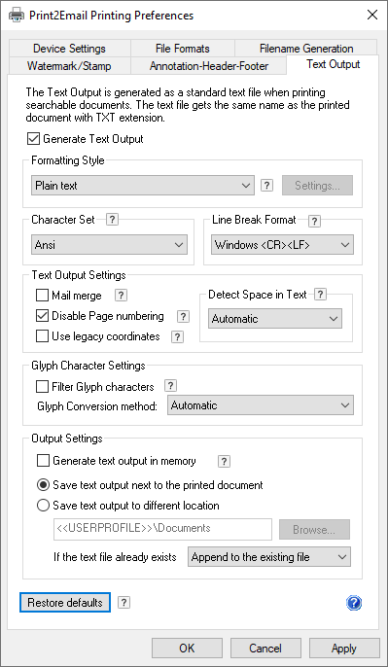Open Line Break Format help icon
The width and height of the screenshot is (388, 667).
point(314,221)
